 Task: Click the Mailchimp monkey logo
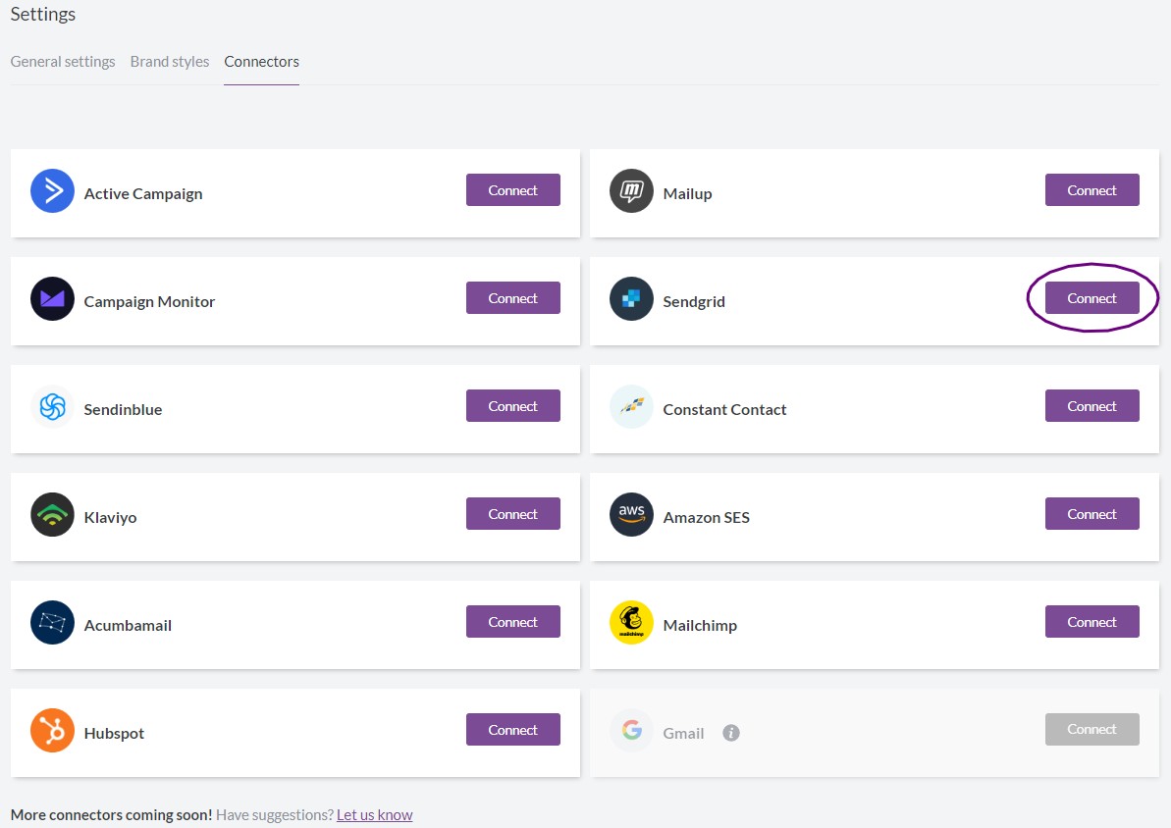pos(631,623)
